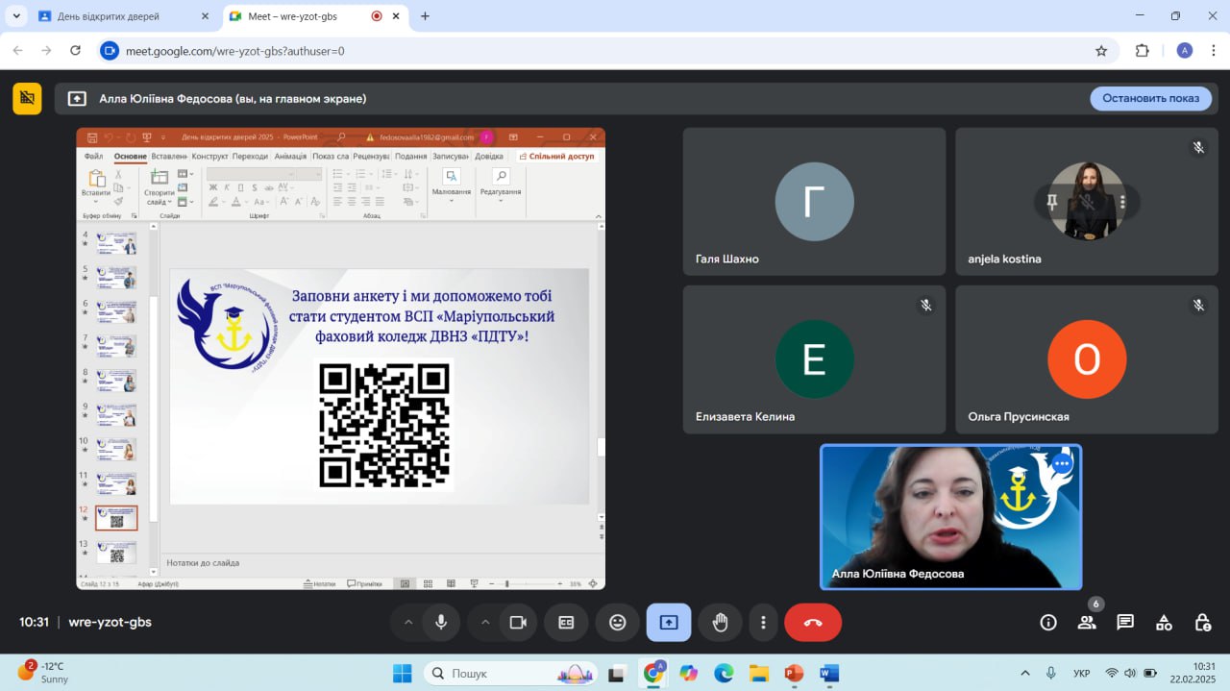1230x691 pixels.
Task: Open meeting chat panel
Action: (1125, 623)
